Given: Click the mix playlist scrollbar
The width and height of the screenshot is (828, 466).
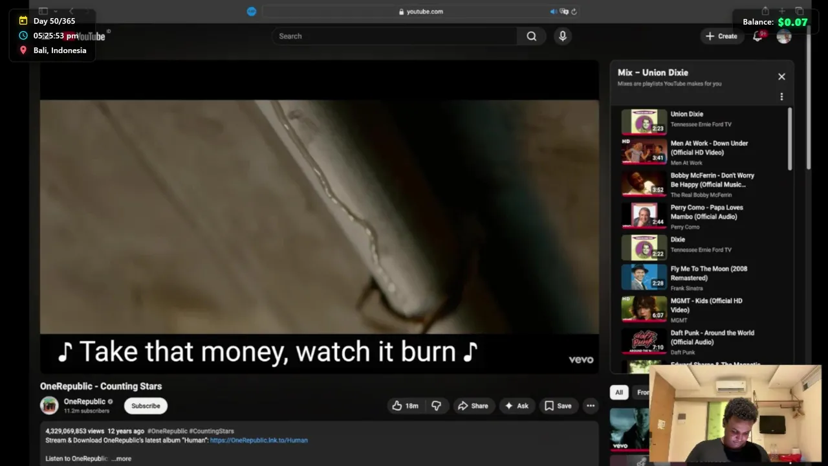Looking at the screenshot, I should 790,139.
